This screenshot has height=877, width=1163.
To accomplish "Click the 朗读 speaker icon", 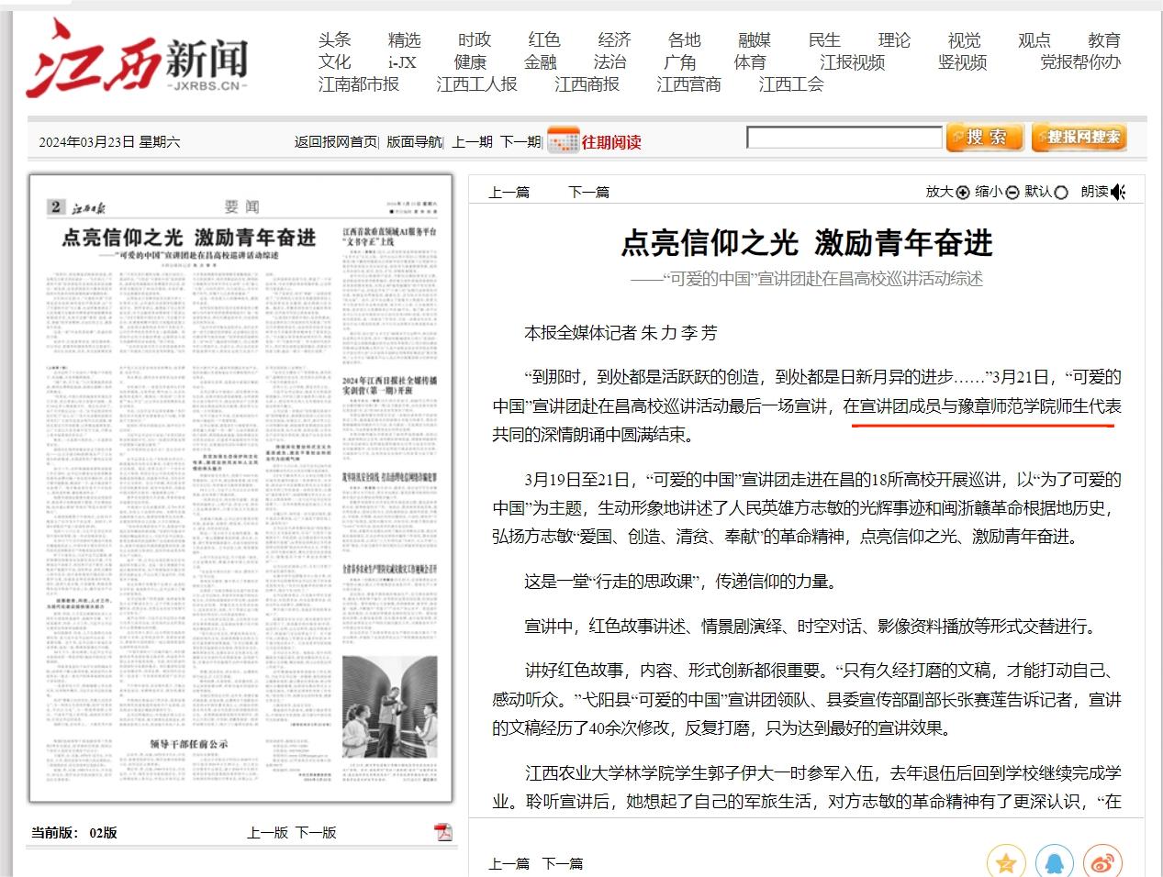I will (1118, 192).
